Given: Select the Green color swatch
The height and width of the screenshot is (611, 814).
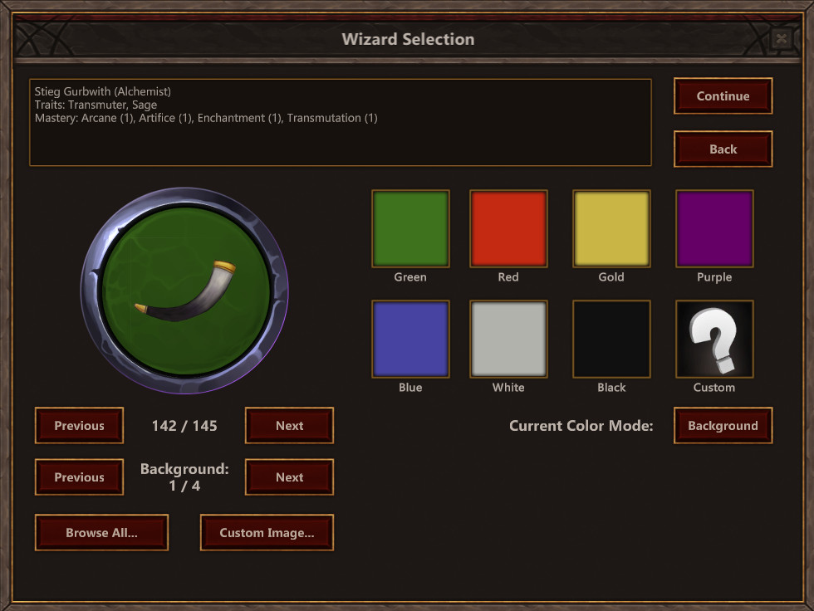Looking at the screenshot, I should 409,227.
